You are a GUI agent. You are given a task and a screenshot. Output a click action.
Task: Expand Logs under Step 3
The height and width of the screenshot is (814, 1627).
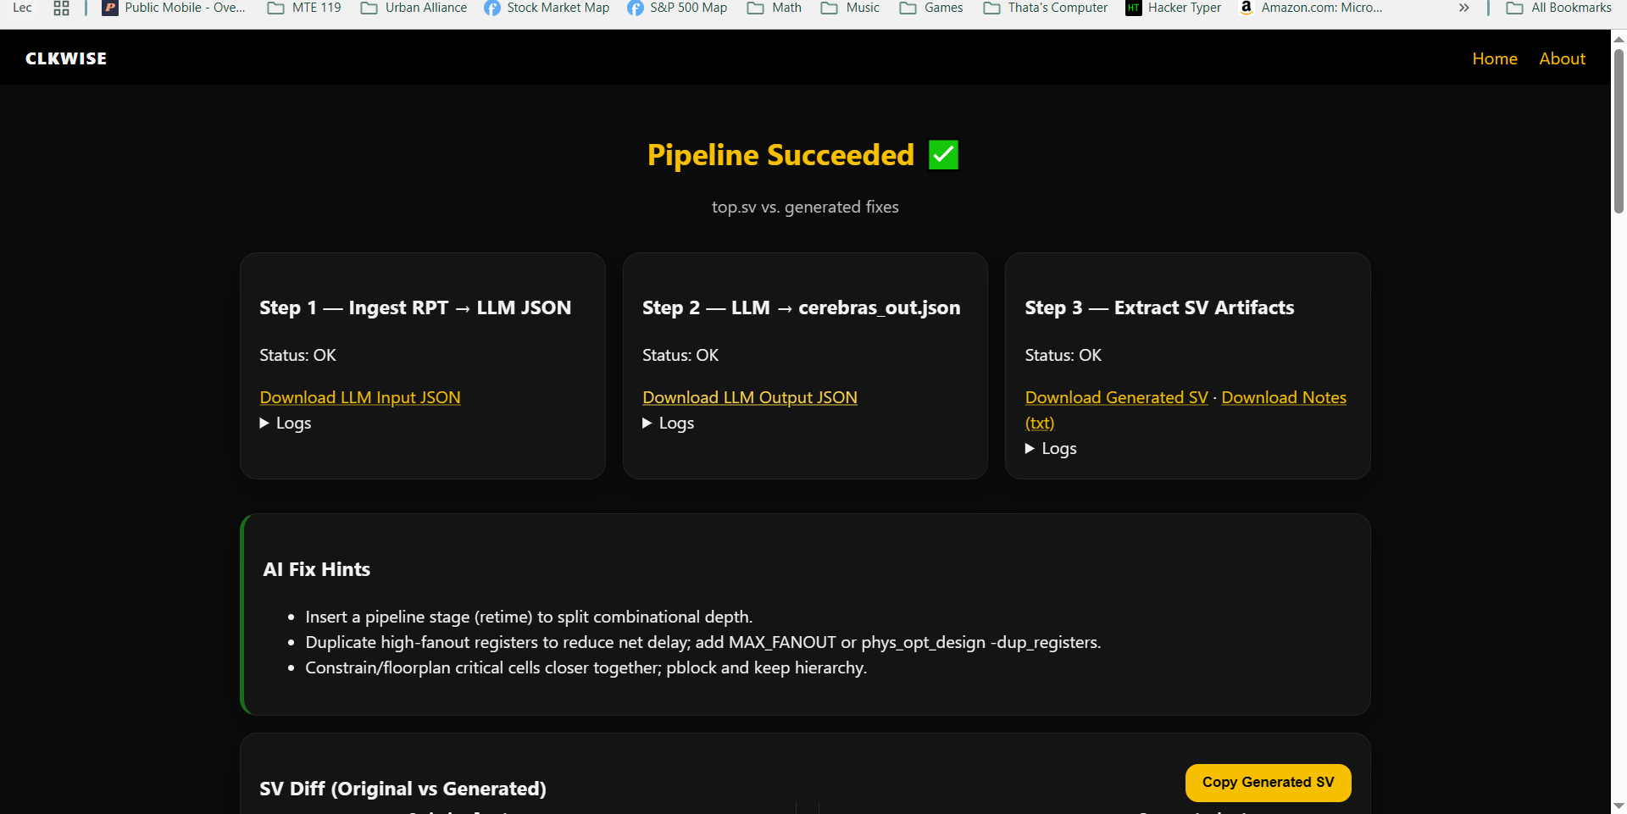tap(1051, 448)
